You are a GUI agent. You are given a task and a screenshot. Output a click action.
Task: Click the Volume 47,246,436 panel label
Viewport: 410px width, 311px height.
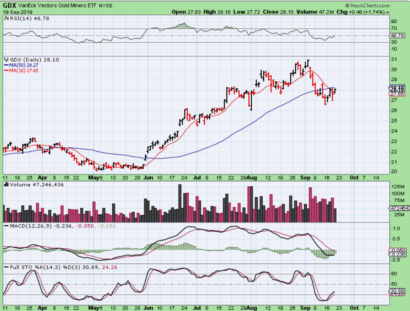coord(37,185)
